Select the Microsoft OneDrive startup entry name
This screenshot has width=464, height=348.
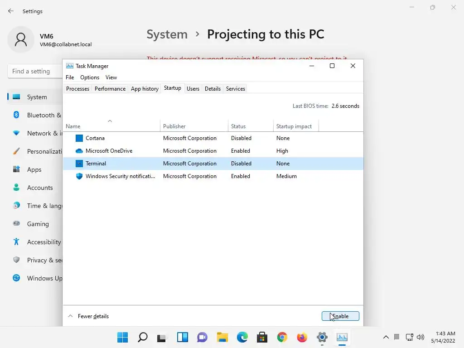tap(109, 151)
